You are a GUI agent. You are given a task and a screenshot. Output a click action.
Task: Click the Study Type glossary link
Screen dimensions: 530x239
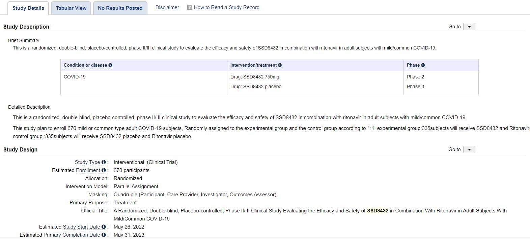coord(87,162)
